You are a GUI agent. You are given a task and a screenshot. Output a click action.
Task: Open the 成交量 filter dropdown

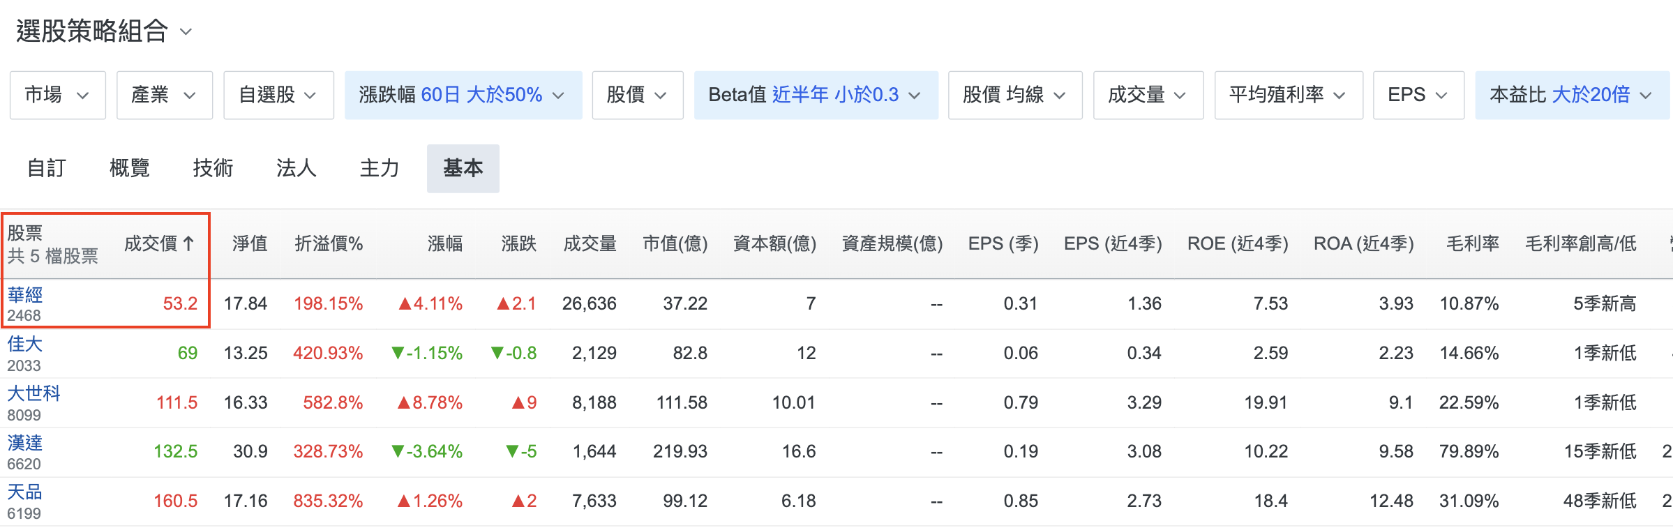[x=1148, y=95]
